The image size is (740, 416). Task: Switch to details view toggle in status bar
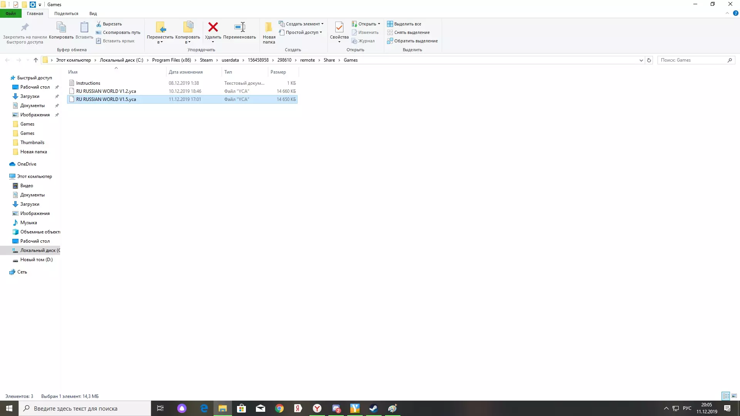(726, 396)
